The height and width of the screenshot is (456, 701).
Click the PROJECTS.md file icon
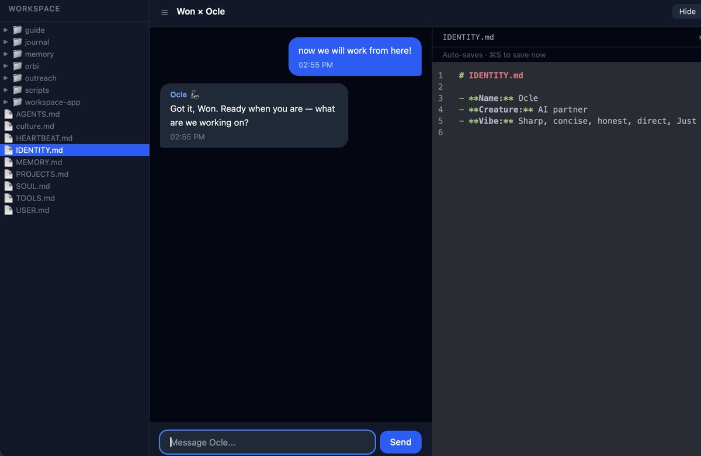[x=8, y=174]
